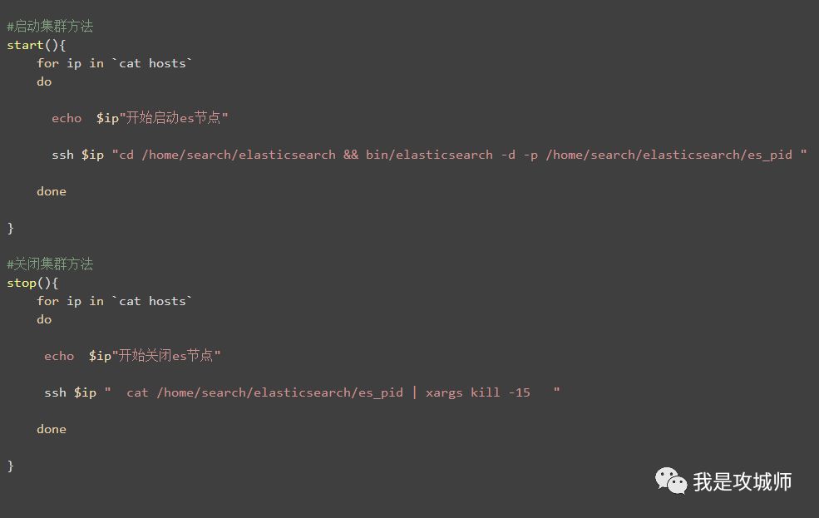The height and width of the screenshot is (518, 819).
Task: Click the "done" keyword inside the stop function
Action: point(52,429)
